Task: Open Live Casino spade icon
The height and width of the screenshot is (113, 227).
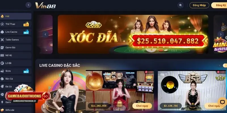Action: (2, 32)
